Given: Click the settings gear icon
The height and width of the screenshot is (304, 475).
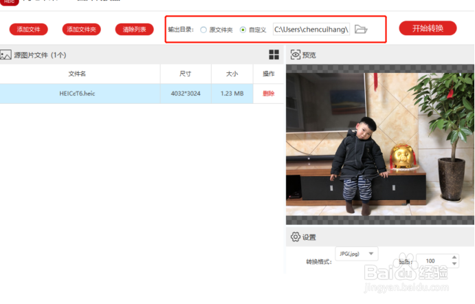Looking at the screenshot, I should coord(296,237).
